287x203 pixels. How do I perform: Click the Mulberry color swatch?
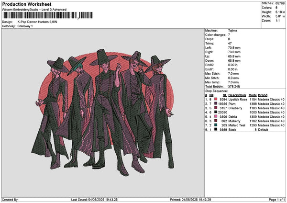tap(216, 121)
